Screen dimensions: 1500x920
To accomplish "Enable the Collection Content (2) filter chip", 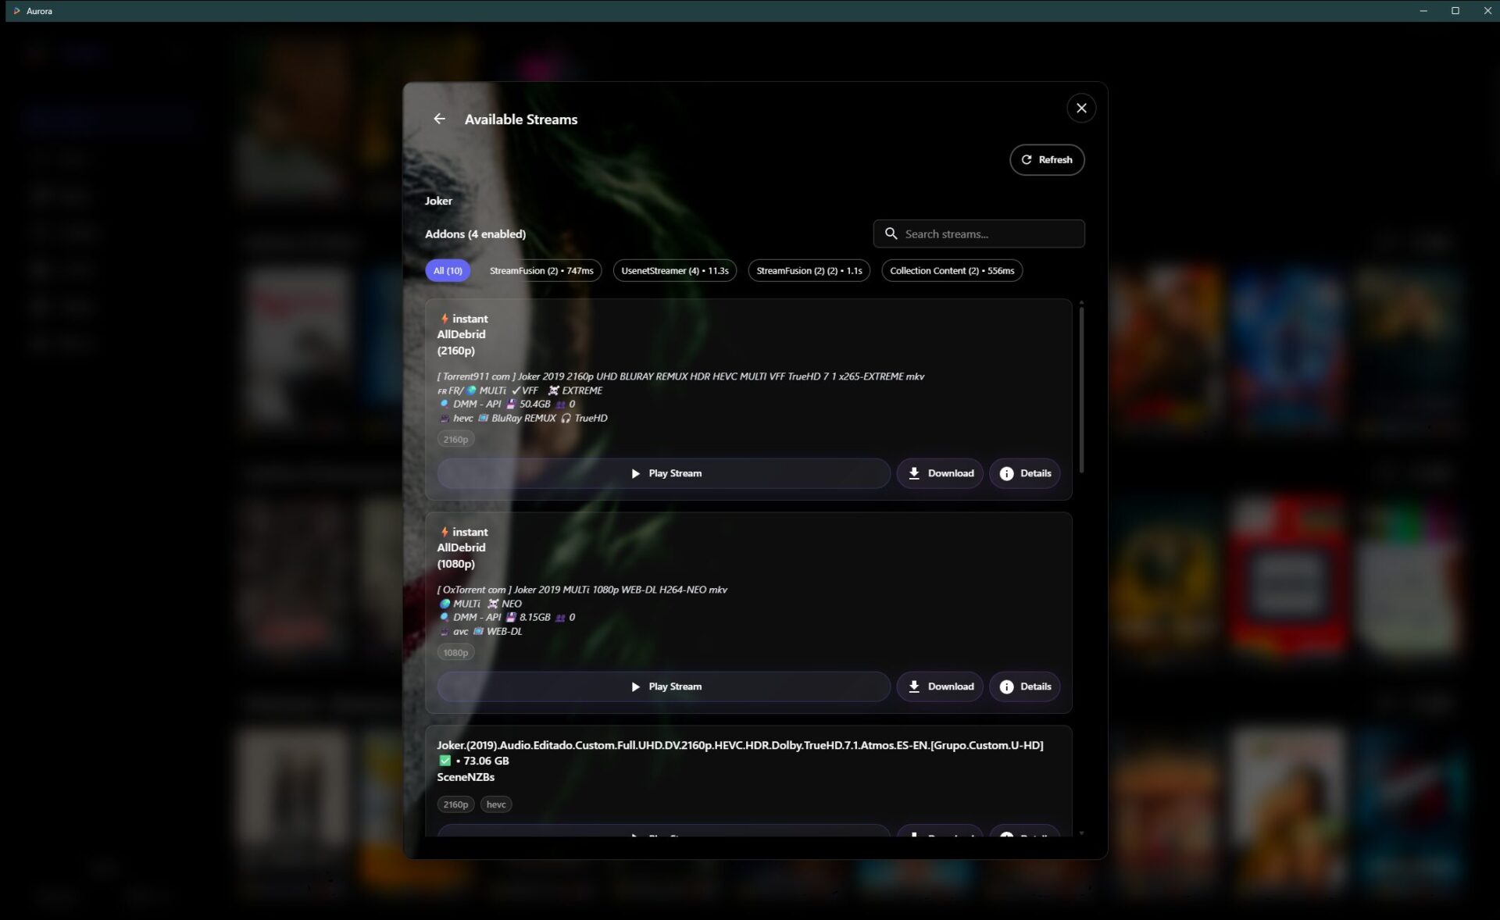I will 952,270.
